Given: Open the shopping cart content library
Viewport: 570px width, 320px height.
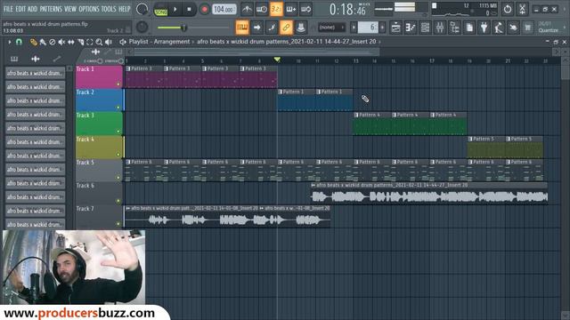Looking at the screenshot, I should coord(528,28).
